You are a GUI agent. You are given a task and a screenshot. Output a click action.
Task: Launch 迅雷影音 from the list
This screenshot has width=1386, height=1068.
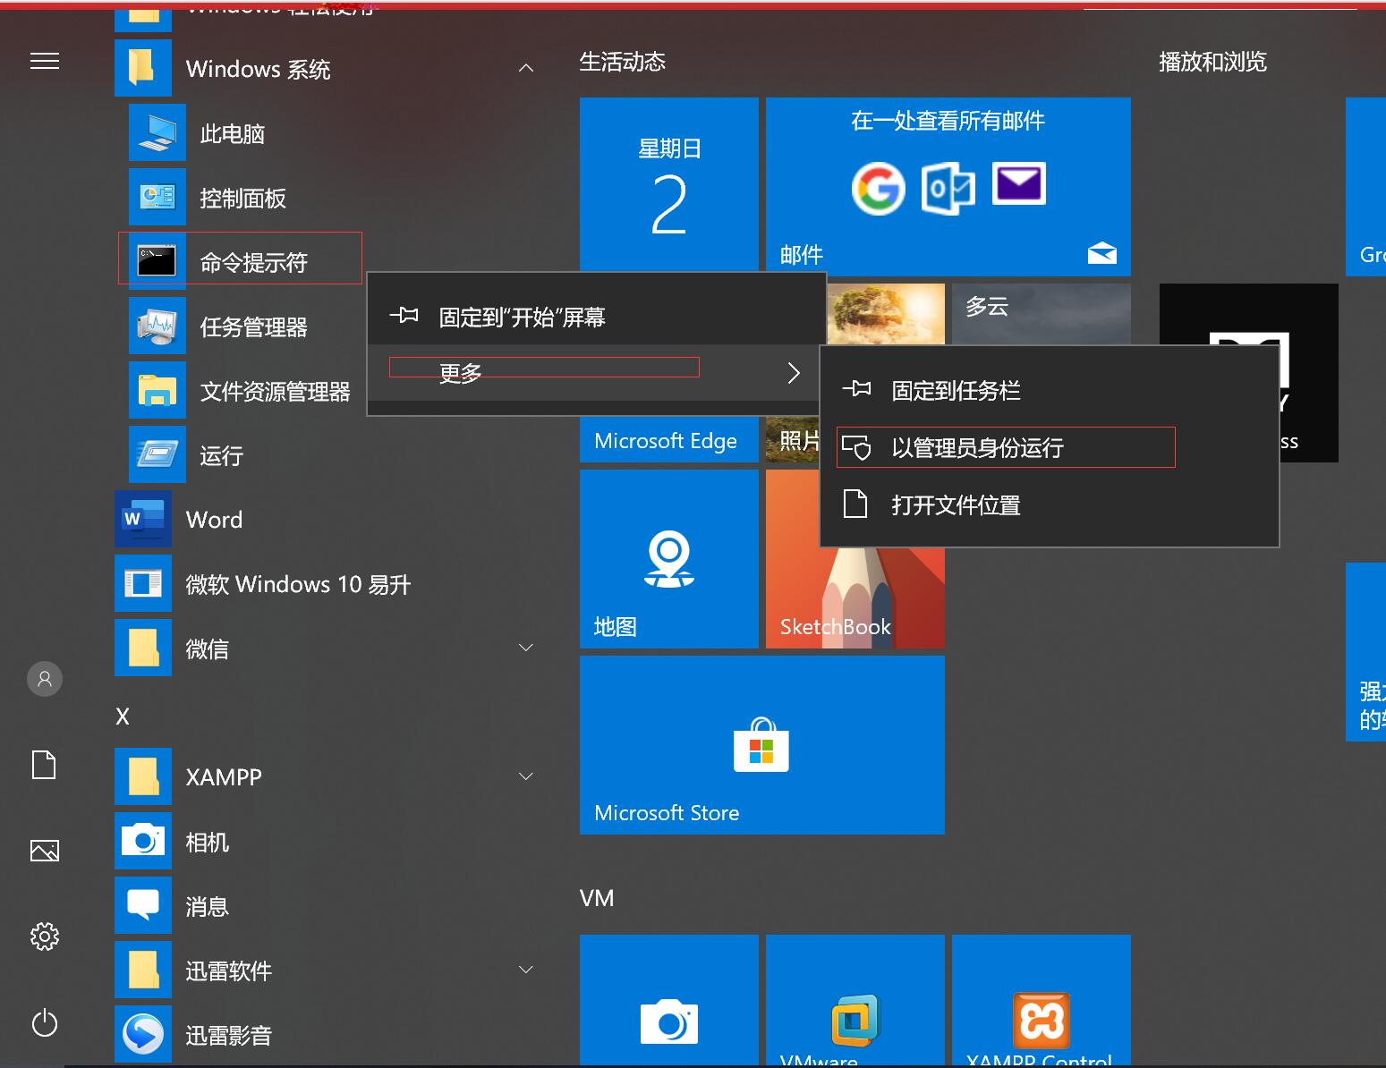331,1035
